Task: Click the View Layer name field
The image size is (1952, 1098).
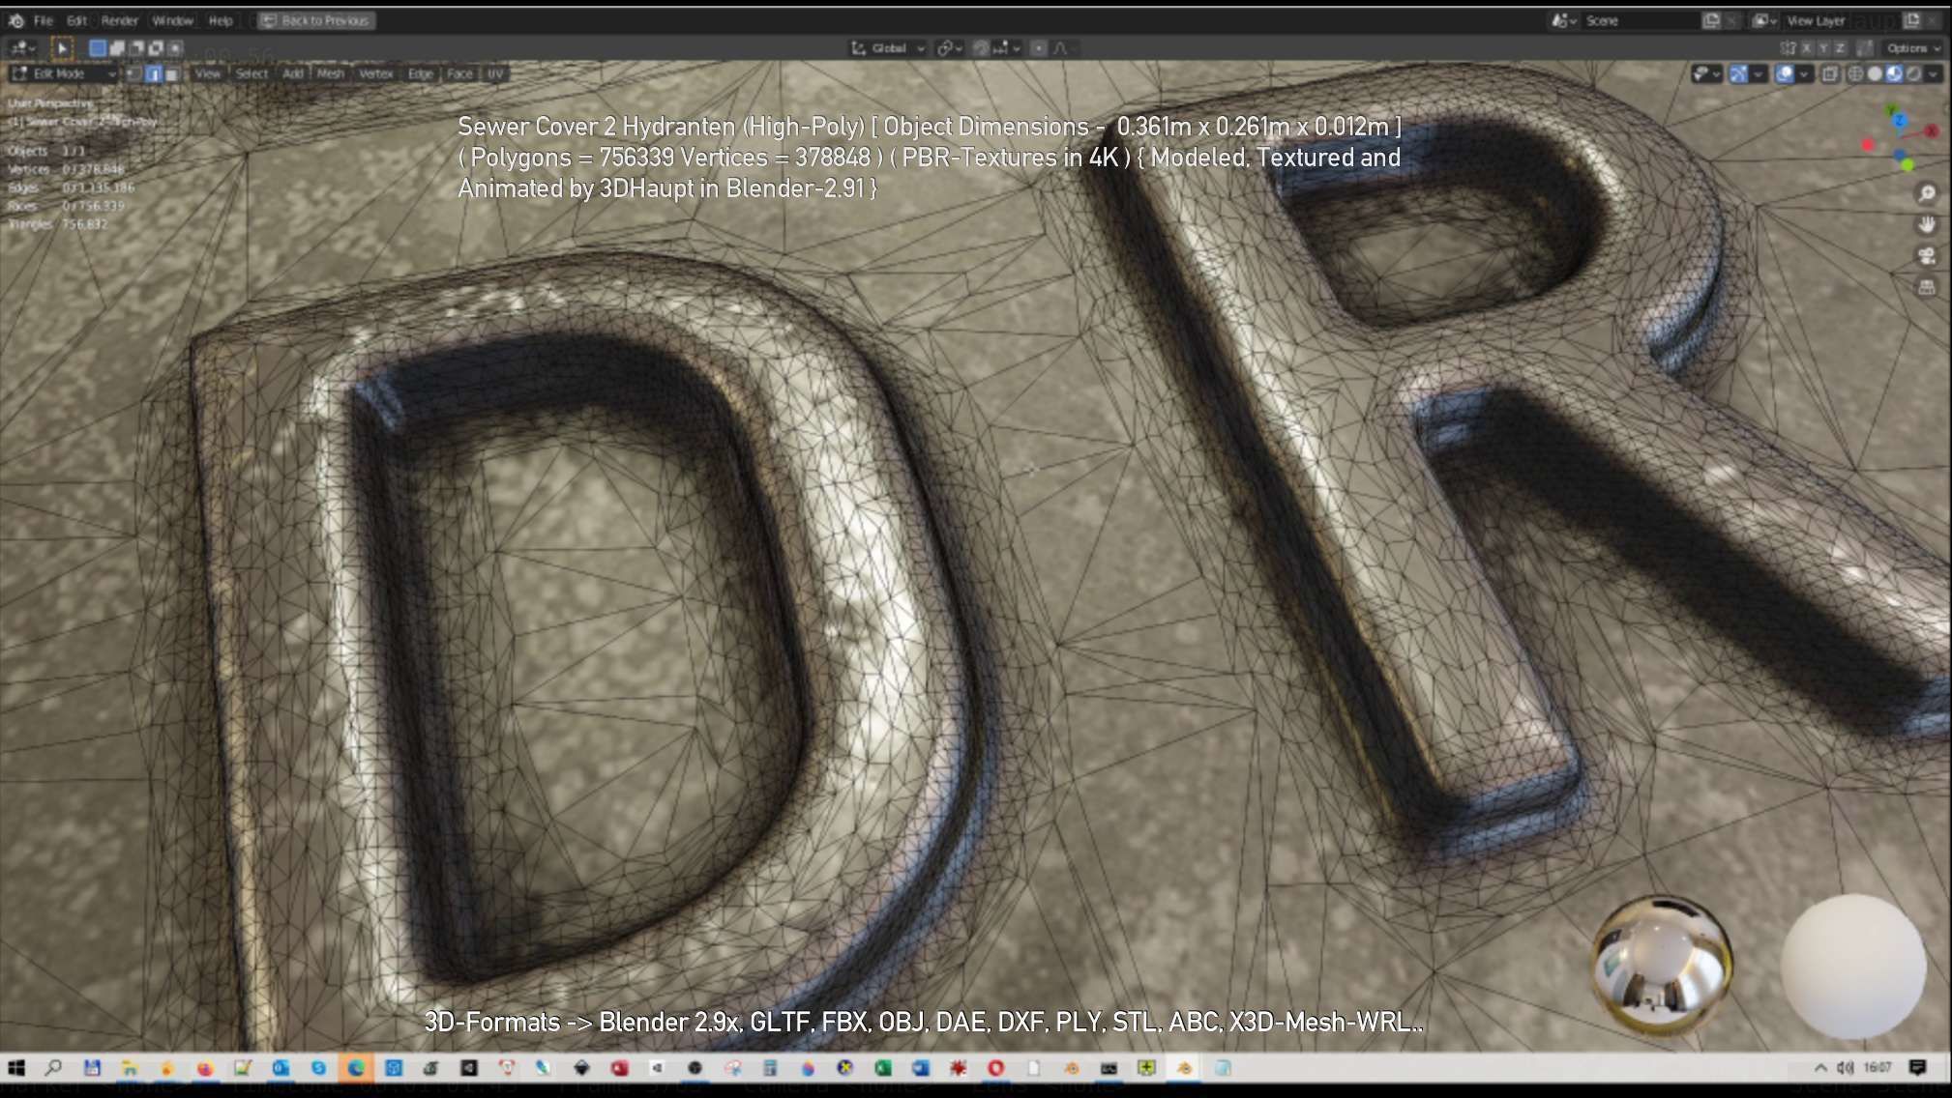Action: click(1840, 20)
